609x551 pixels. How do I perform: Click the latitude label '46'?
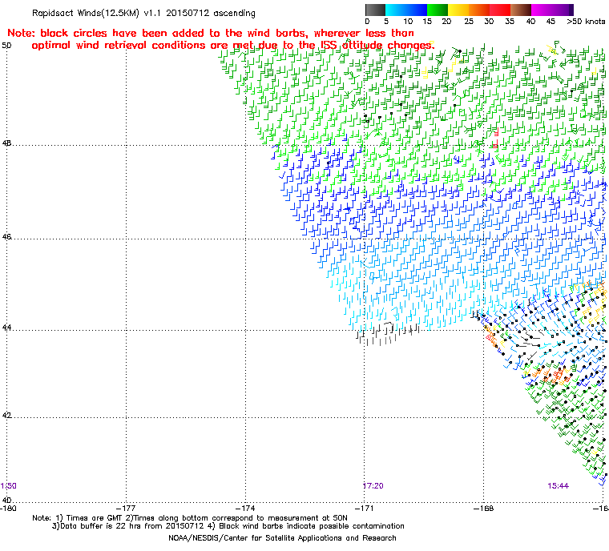click(x=6, y=236)
